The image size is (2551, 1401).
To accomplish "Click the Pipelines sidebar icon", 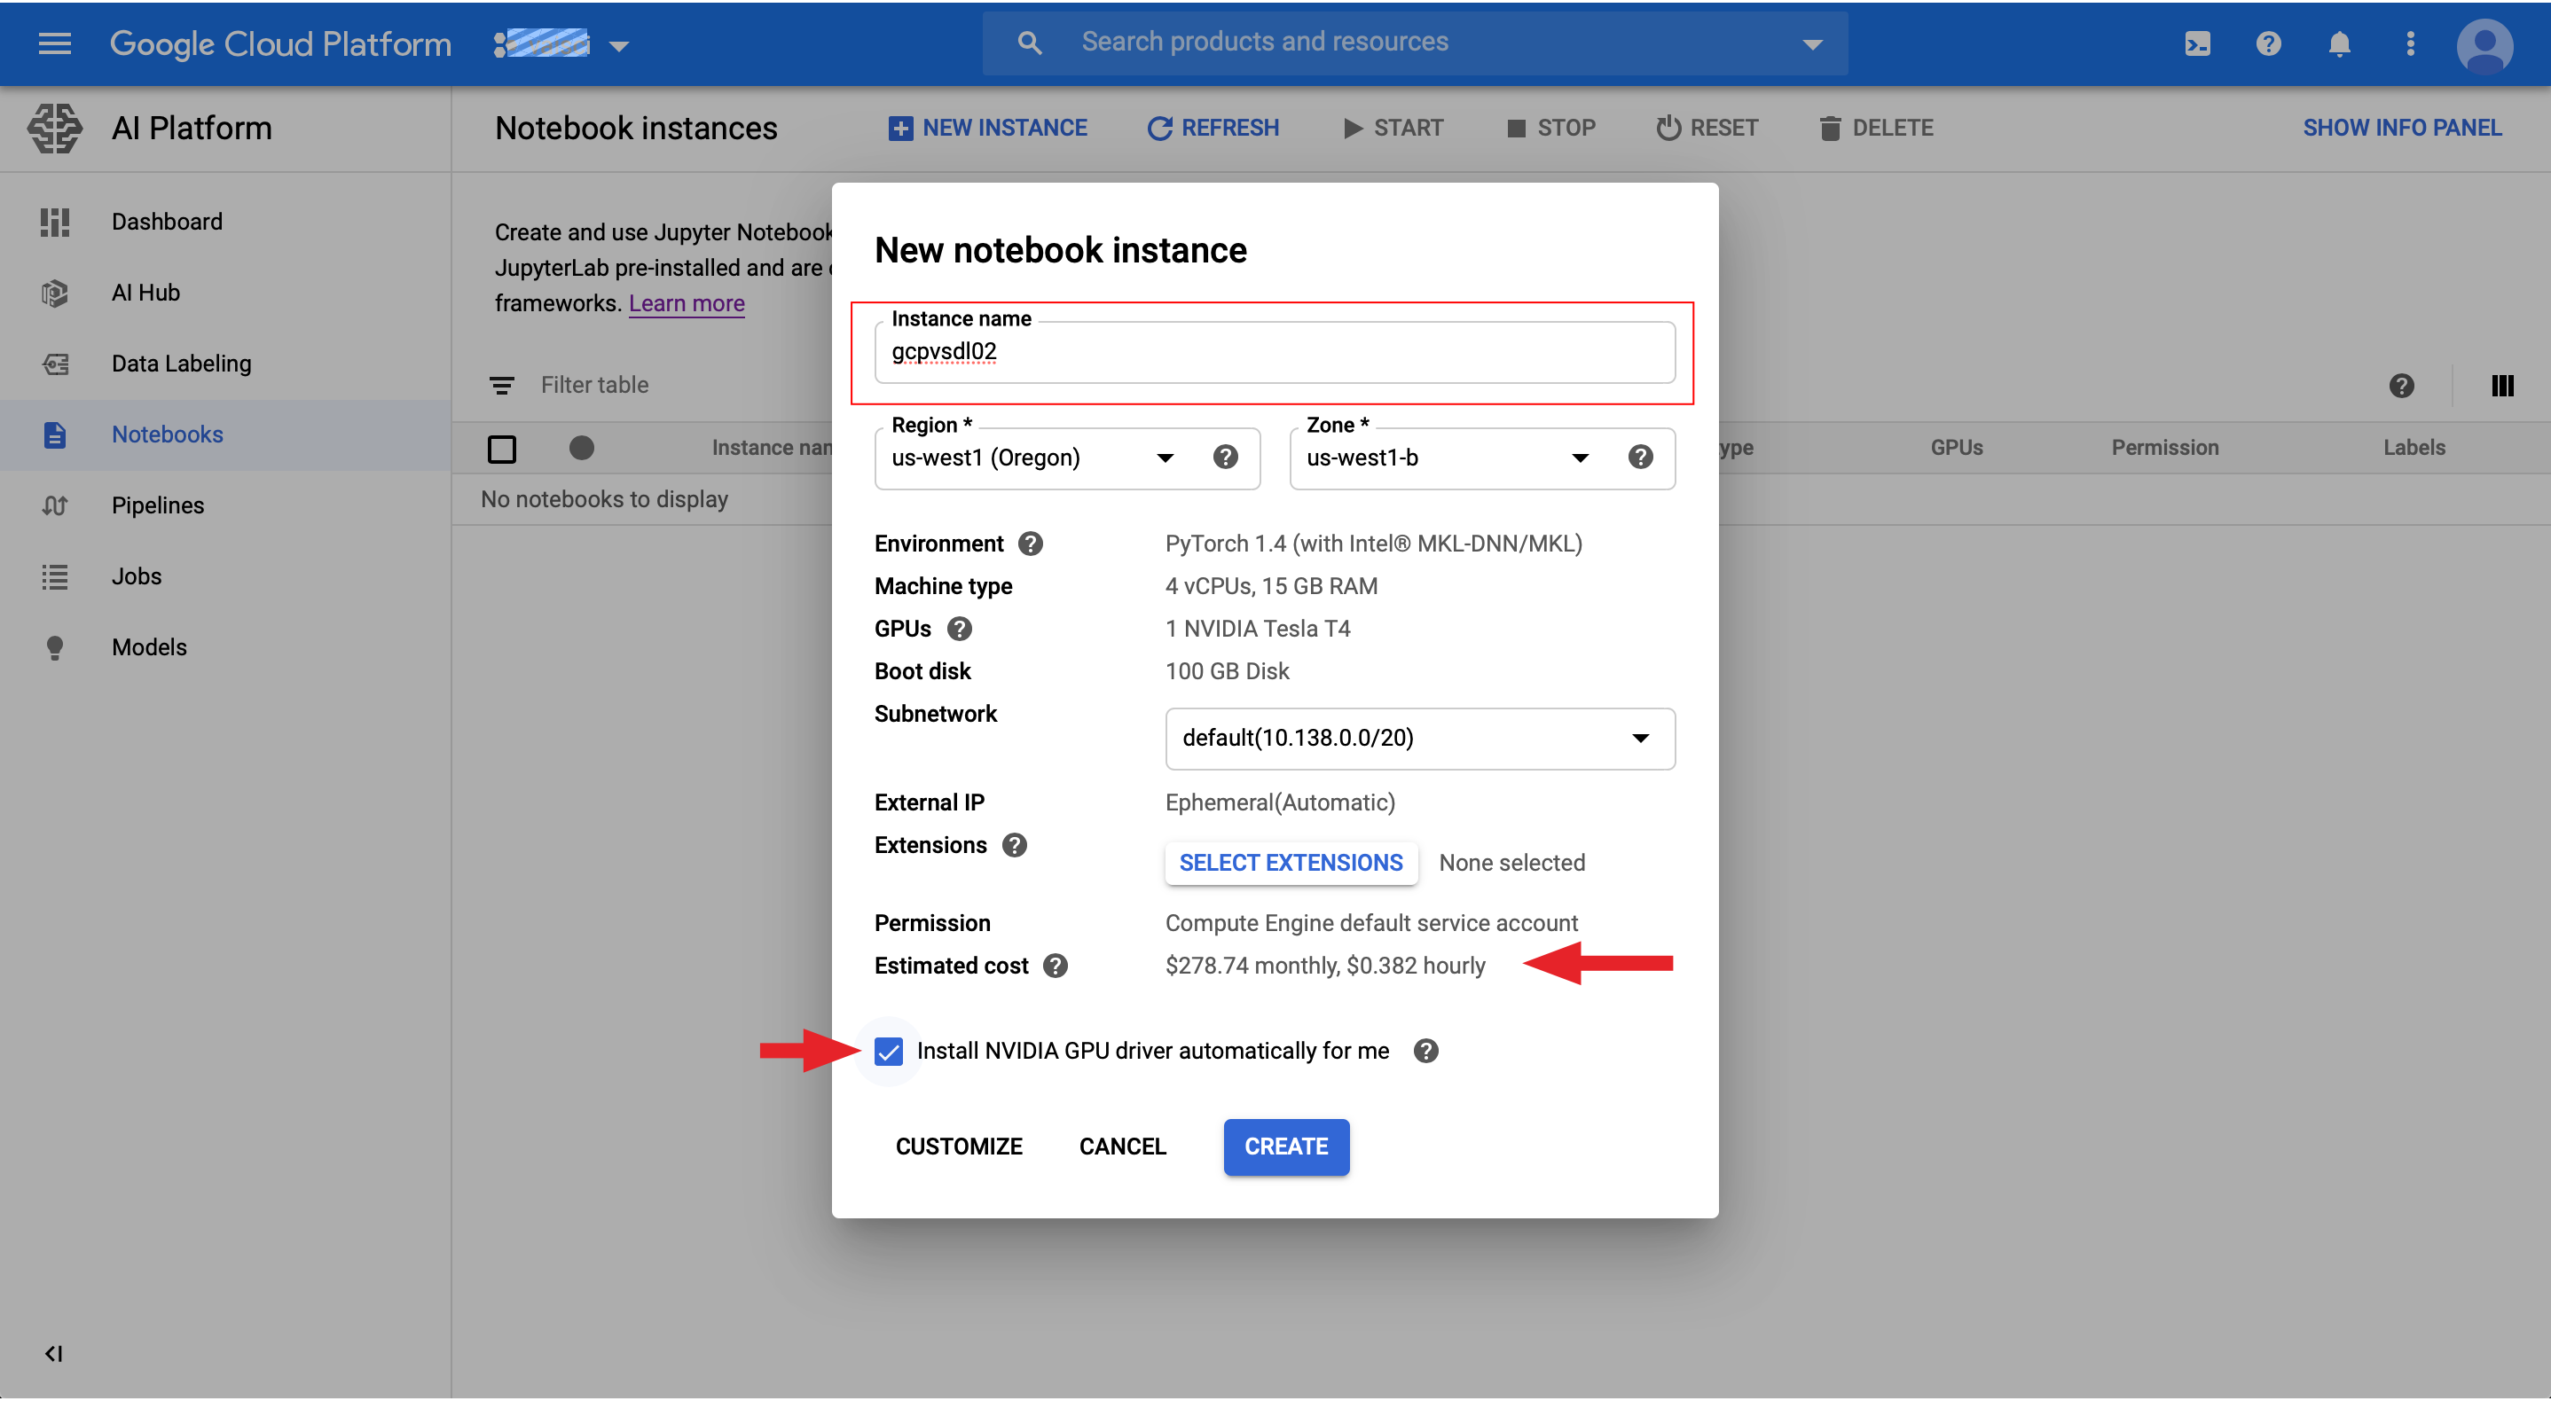I will [x=54, y=506].
